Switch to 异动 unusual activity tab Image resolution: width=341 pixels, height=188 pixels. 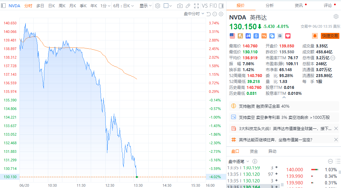pyautogui.click(x=272, y=151)
